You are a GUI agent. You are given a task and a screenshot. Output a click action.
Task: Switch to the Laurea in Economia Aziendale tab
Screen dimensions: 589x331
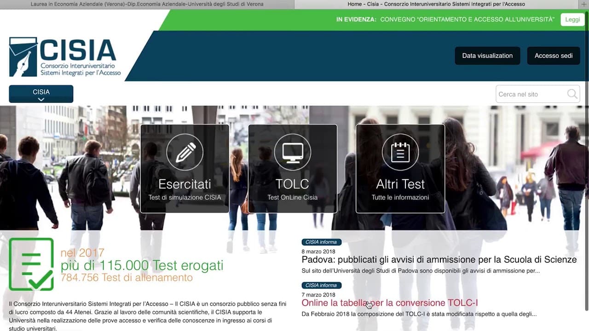(x=147, y=4)
